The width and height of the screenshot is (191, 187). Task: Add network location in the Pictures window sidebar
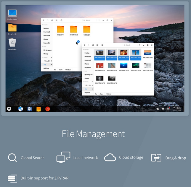(x=92, y=82)
